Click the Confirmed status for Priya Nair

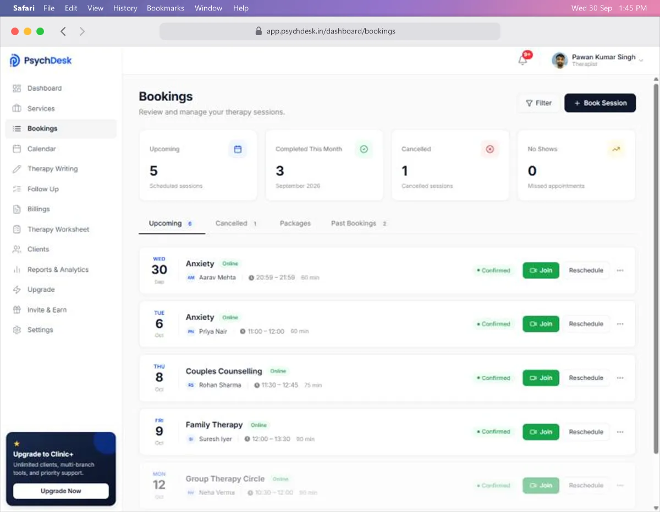point(494,324)
